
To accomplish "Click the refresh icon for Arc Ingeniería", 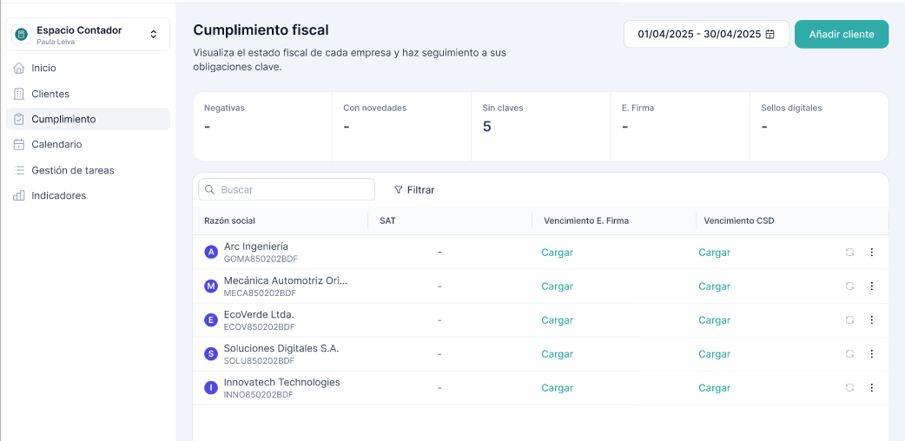I will [849, 252].
